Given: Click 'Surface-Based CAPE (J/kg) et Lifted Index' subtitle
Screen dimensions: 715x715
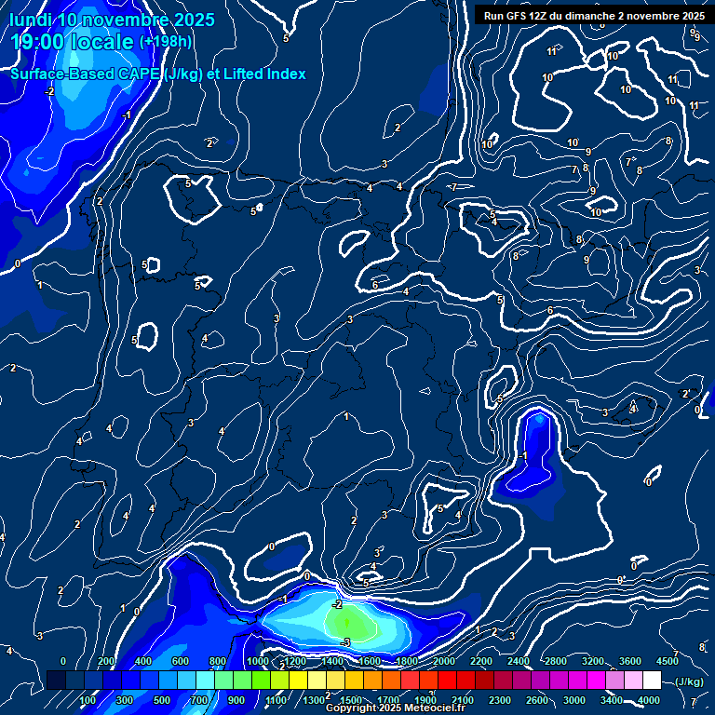Looking at the screenshot, I should tap(157, 74).
